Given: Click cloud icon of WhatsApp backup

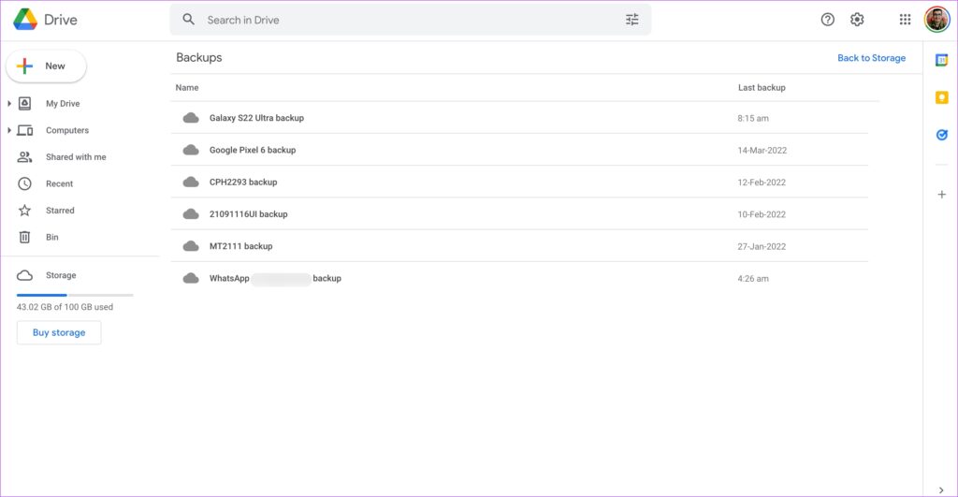Looking at the screenshot, I should tap(191, 278).
